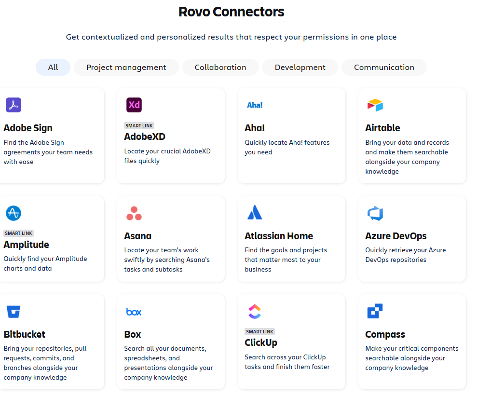The image size is (477, 397).
Task: Click 'Find the Adobe Sign agreements' description
Action: [x=48, y=152]
